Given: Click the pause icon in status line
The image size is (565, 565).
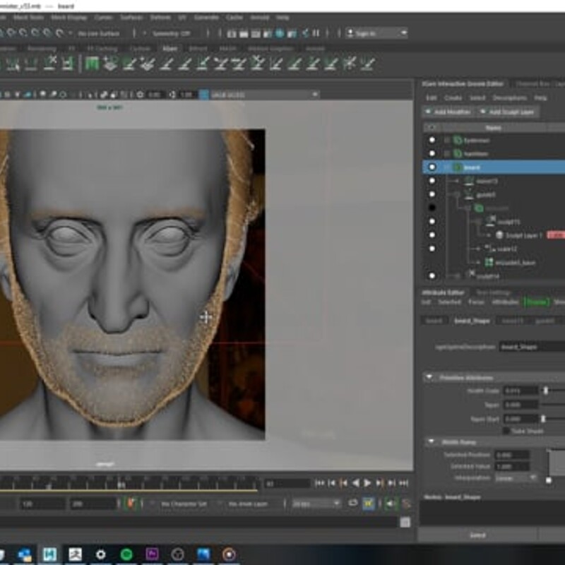Looking at the screenshot, I should 316,33.
